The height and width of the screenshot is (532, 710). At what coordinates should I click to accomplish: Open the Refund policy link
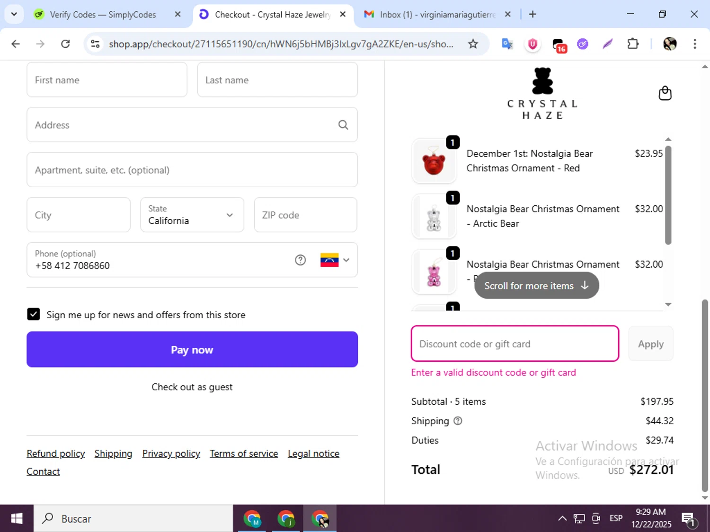pos(56,454)
